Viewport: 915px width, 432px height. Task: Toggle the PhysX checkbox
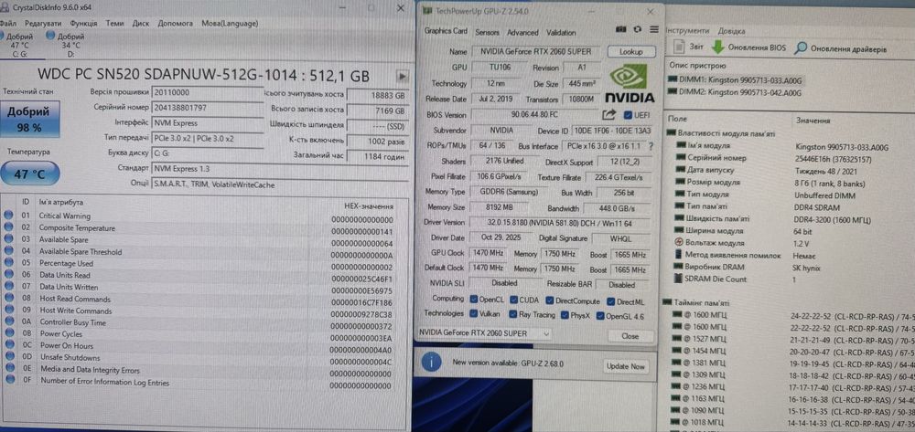pyautogui.click(x=565, y=316)
